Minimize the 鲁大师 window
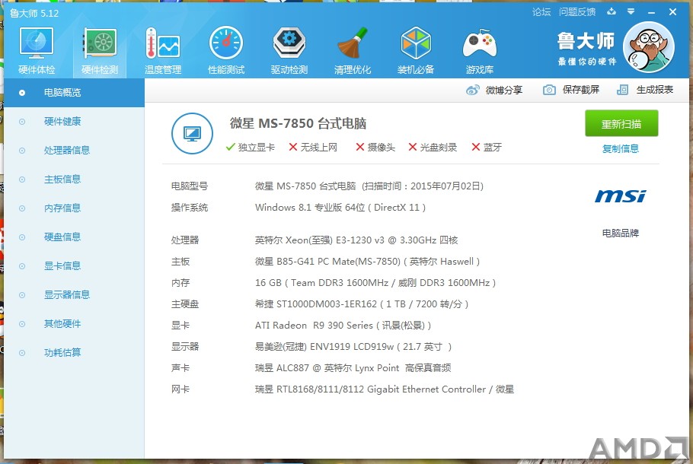The height and width of the screenshot is (464, 693). [651, 12]
